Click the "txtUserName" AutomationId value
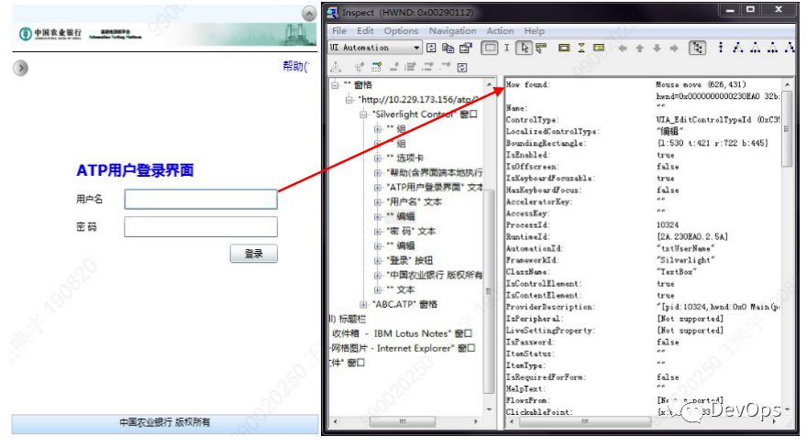 686,248
